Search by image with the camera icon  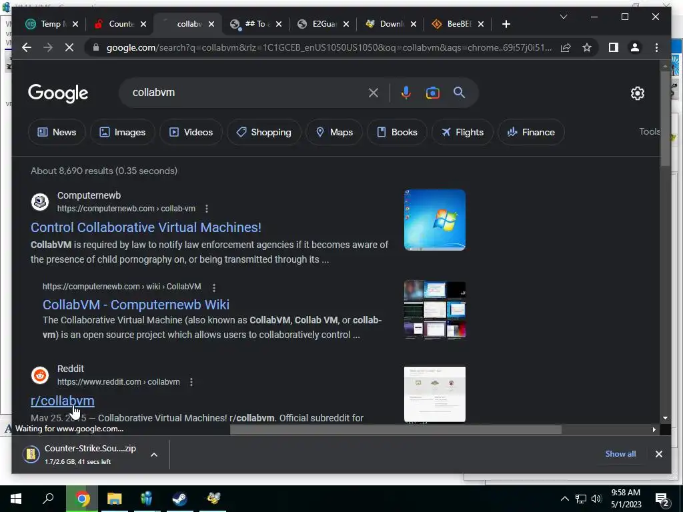click(432, 92)
